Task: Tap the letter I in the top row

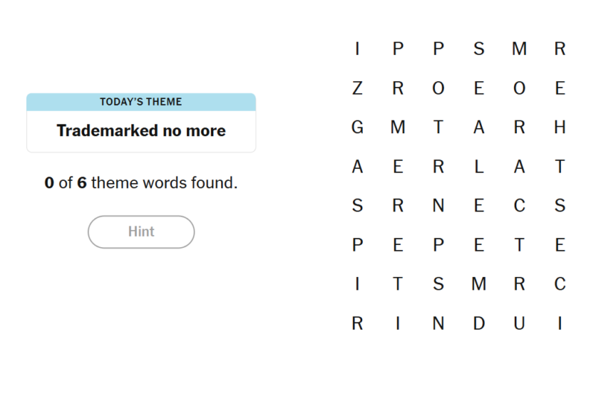Action: pos(358,49)
